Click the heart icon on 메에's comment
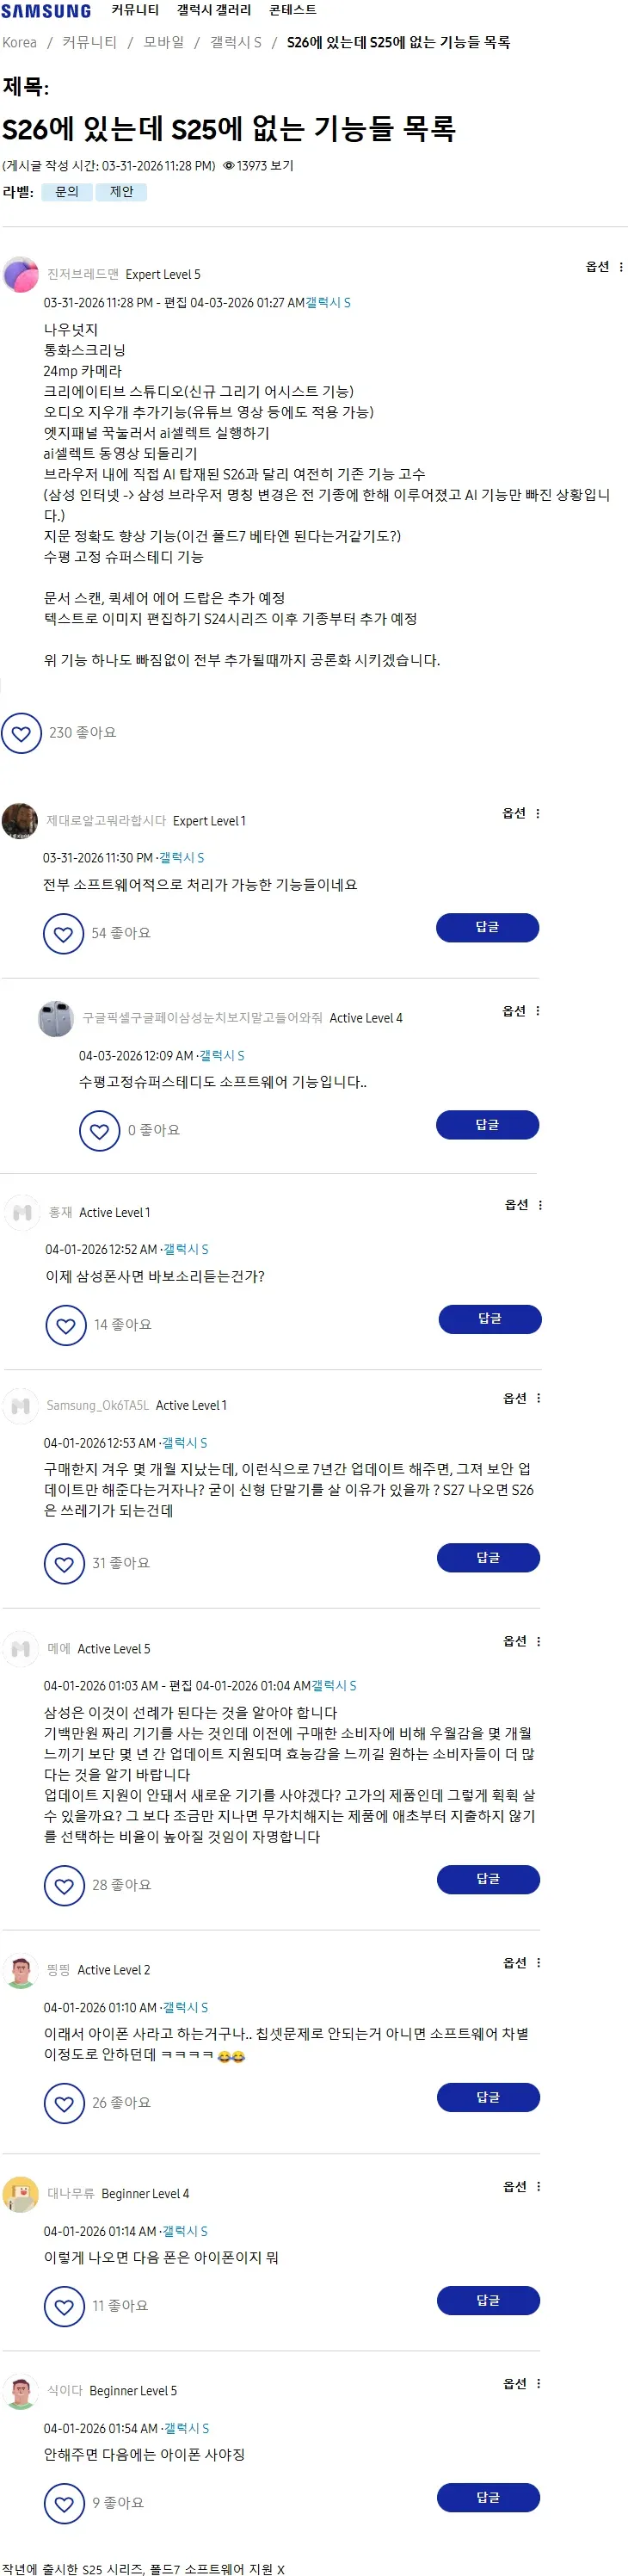 pyautogui.click(x=66, y=1884)
